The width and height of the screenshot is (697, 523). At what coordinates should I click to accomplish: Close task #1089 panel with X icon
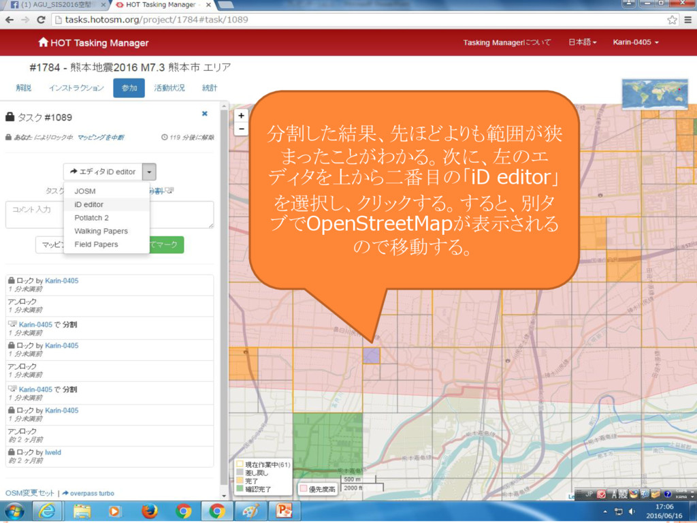click(204, 114)
